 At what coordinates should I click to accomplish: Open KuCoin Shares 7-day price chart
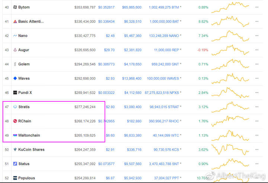coord(230,149)
